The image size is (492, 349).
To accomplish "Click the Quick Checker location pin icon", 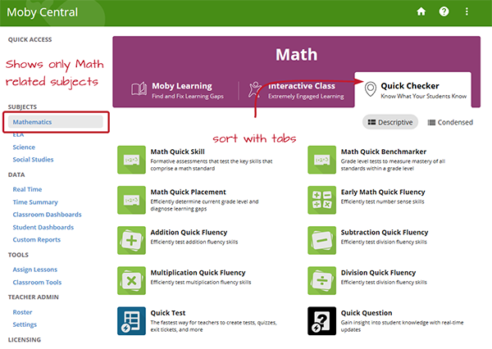I will [x=371, y=89].
